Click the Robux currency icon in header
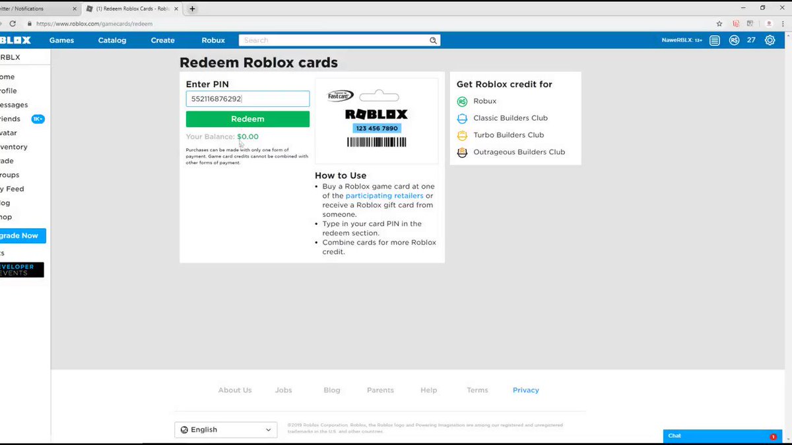 pos(734,40)
